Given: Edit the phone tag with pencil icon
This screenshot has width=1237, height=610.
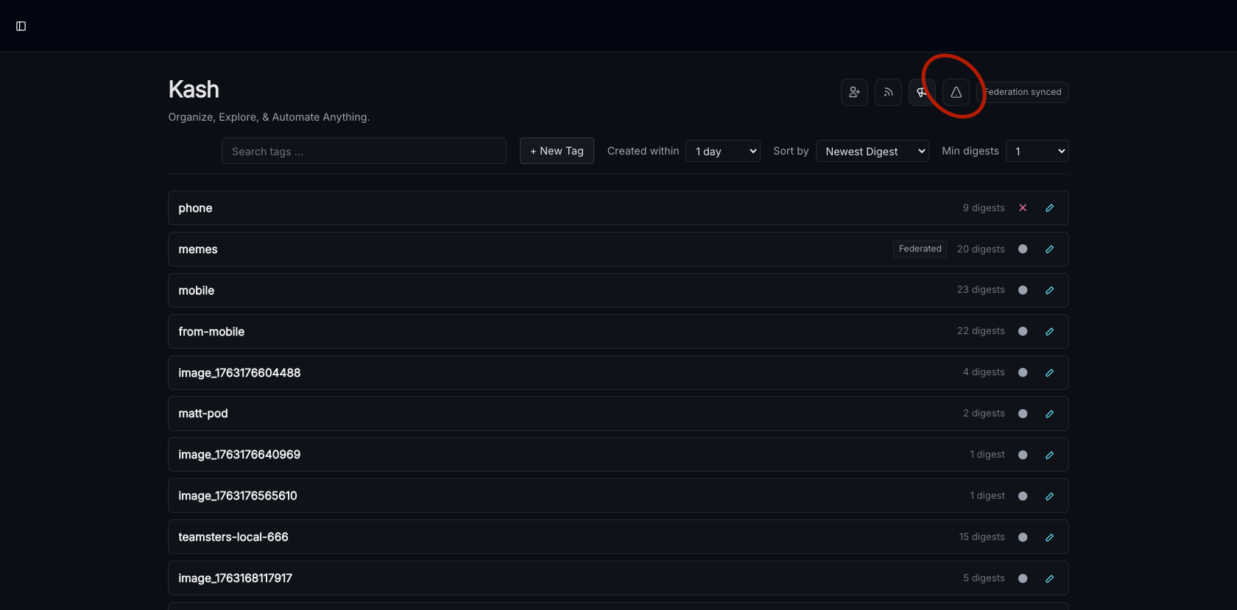Looking at the screenshot, I should coord(1049,208).
